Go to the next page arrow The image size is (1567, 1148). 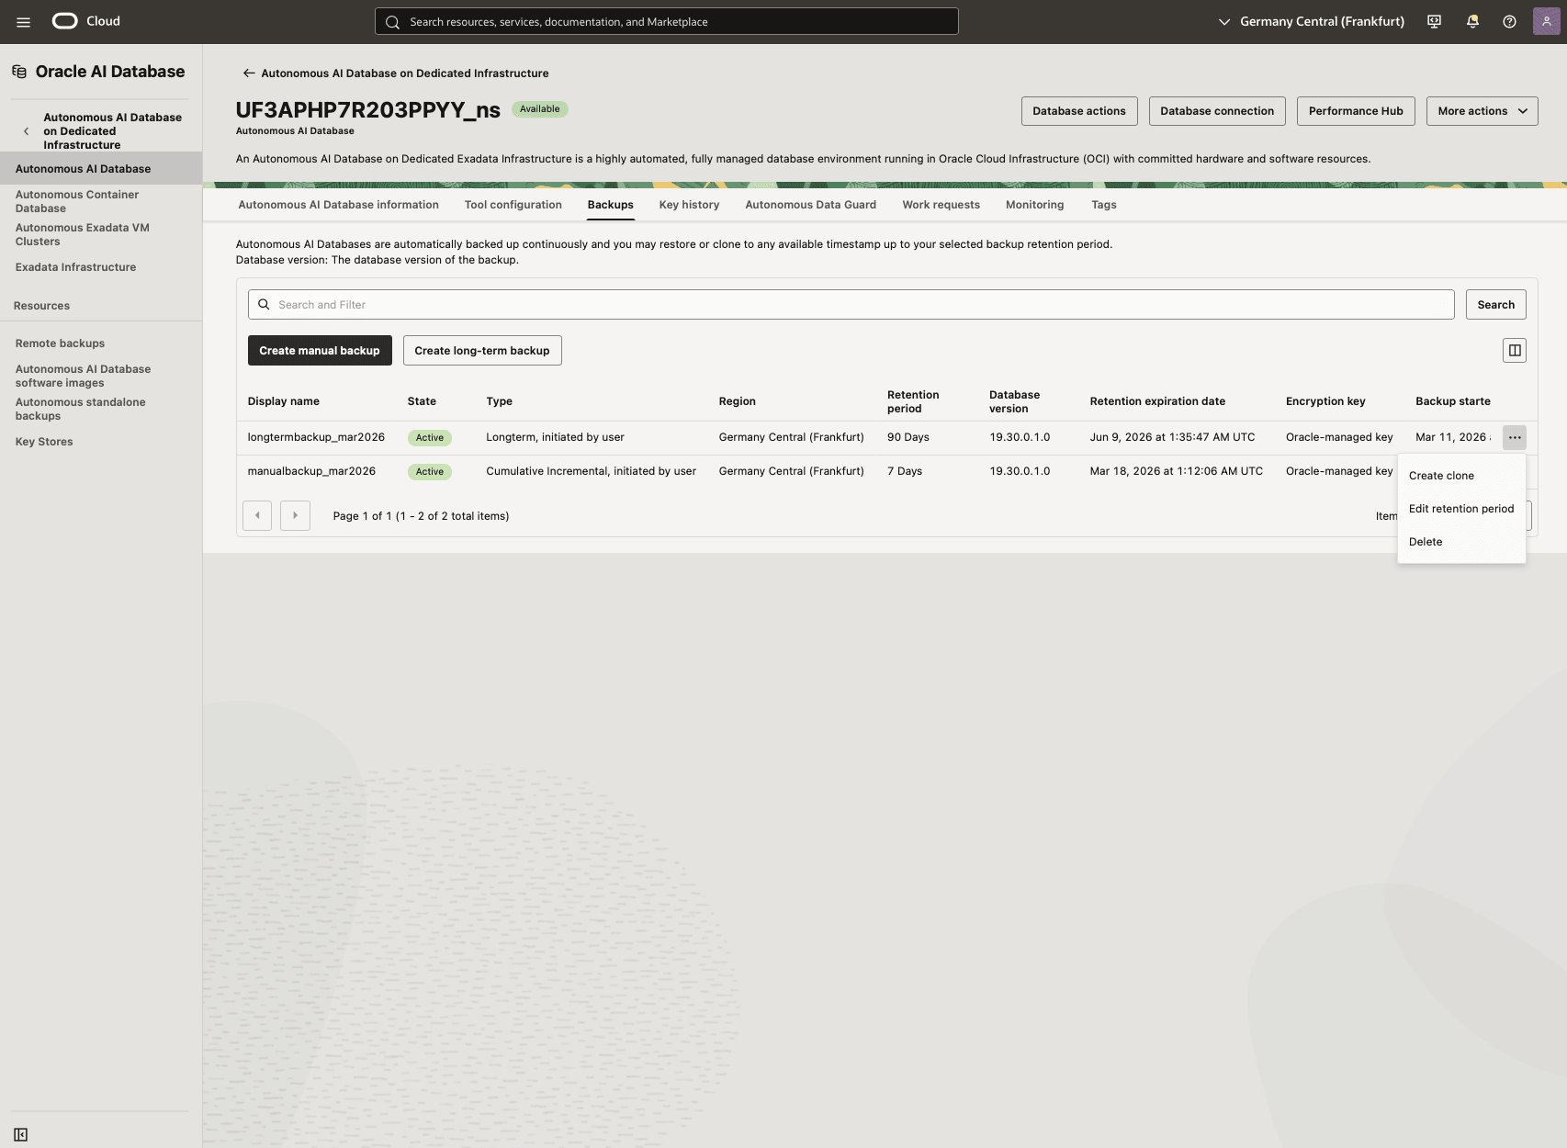coord(295,515)
